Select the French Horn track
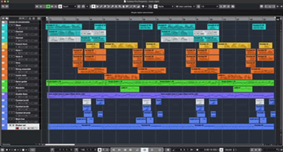This screenshot has width=283, height=152. 24,45
